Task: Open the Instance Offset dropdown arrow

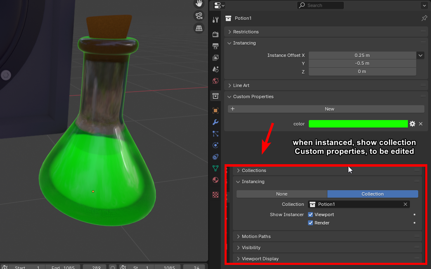Action: coord(420,55)
